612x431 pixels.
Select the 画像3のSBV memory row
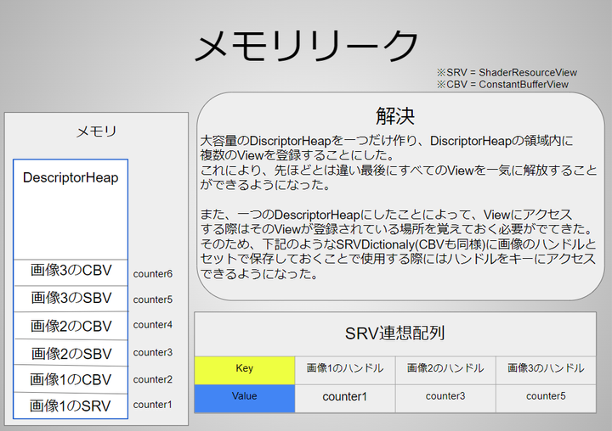[71, 299]
